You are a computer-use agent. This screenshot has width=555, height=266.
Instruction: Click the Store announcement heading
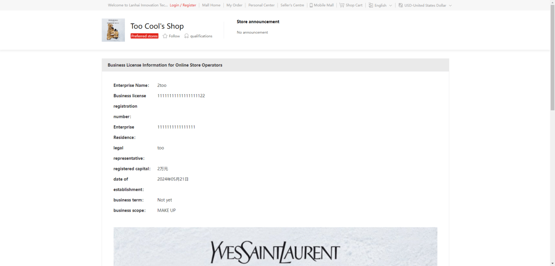tap(258, 21)
